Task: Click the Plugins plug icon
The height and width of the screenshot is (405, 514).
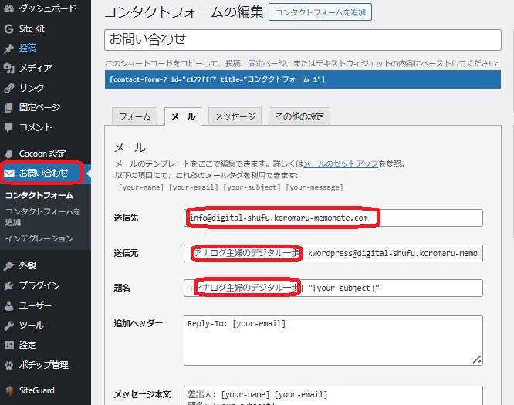Action: tap(9, 285)
